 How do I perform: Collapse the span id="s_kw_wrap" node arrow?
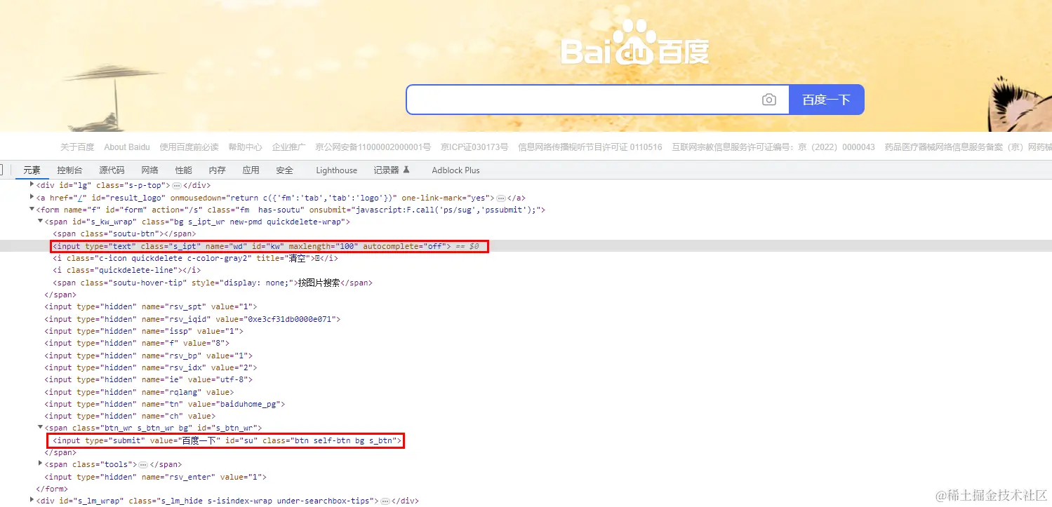coord(40,222)
